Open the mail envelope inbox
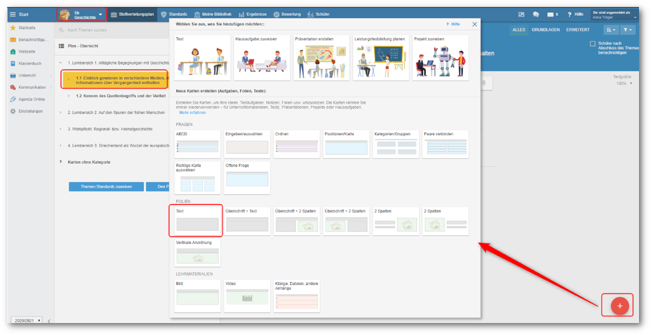 tap(552, 15)
